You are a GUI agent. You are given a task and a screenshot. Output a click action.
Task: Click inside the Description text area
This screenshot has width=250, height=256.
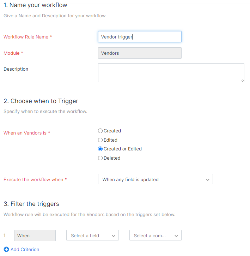coord(171,72)
